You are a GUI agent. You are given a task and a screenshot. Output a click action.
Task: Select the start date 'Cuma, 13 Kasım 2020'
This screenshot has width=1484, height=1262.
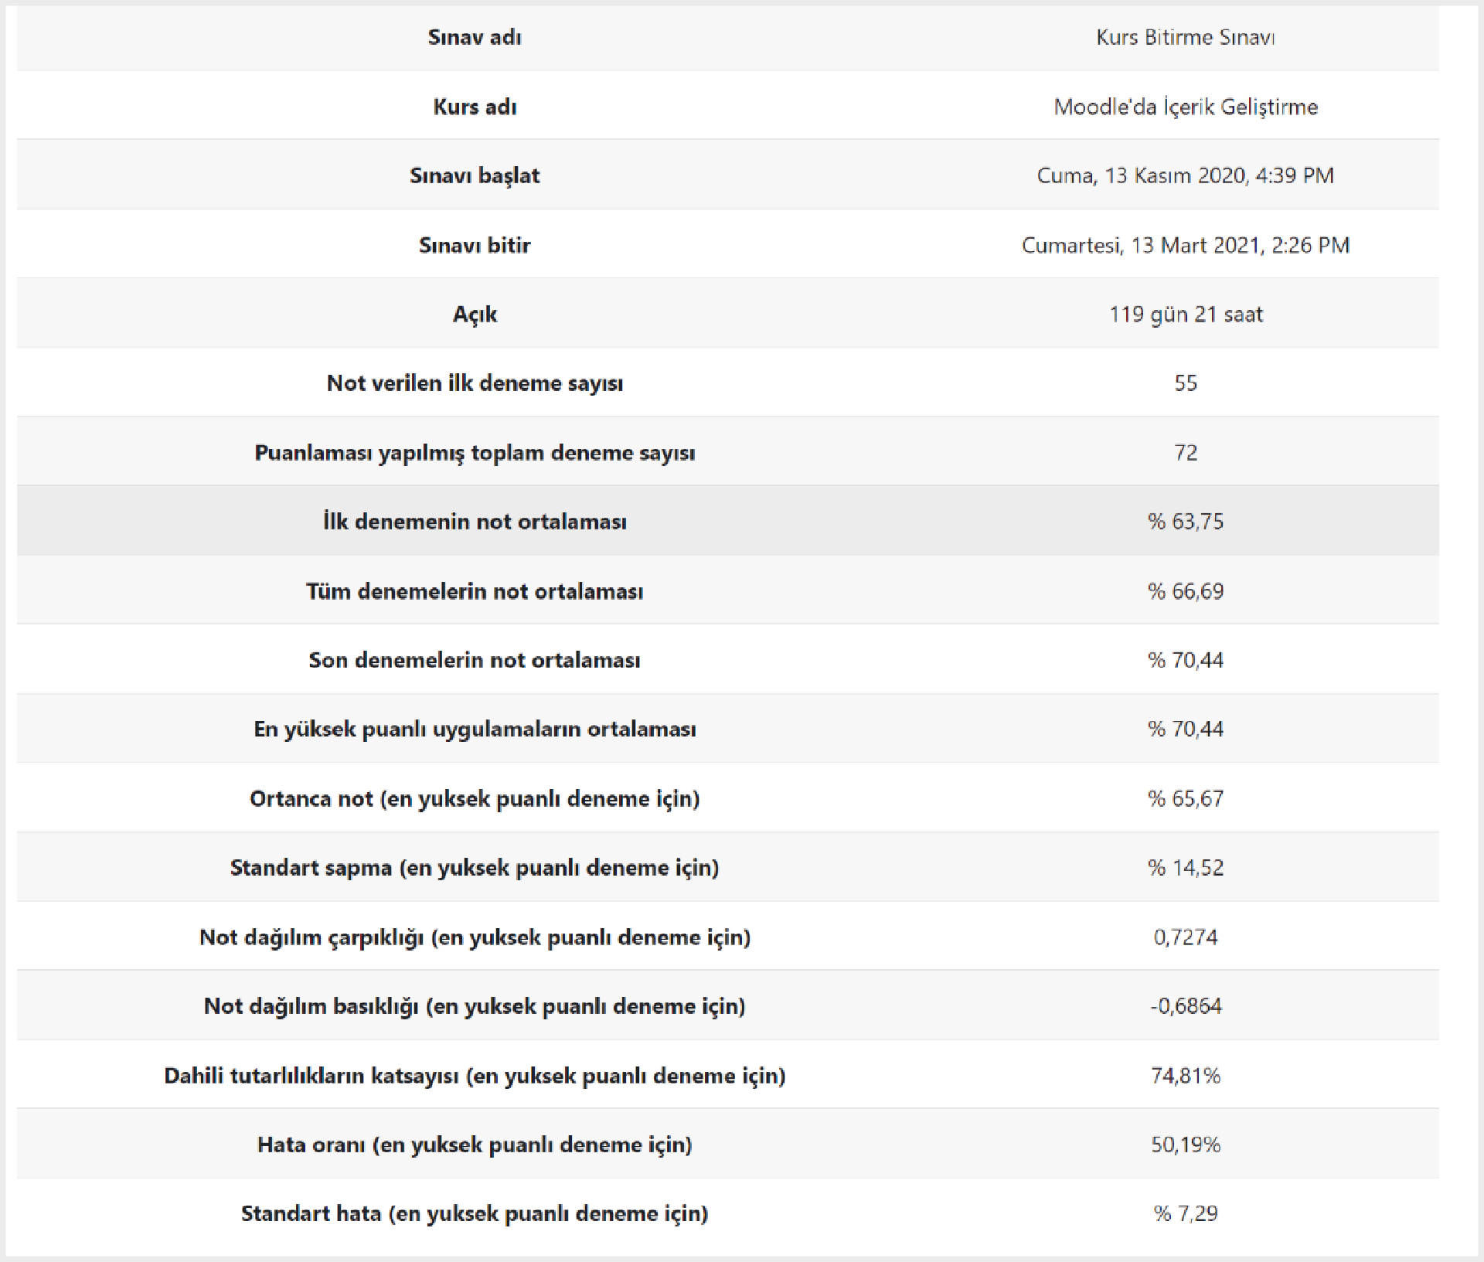1142,175
